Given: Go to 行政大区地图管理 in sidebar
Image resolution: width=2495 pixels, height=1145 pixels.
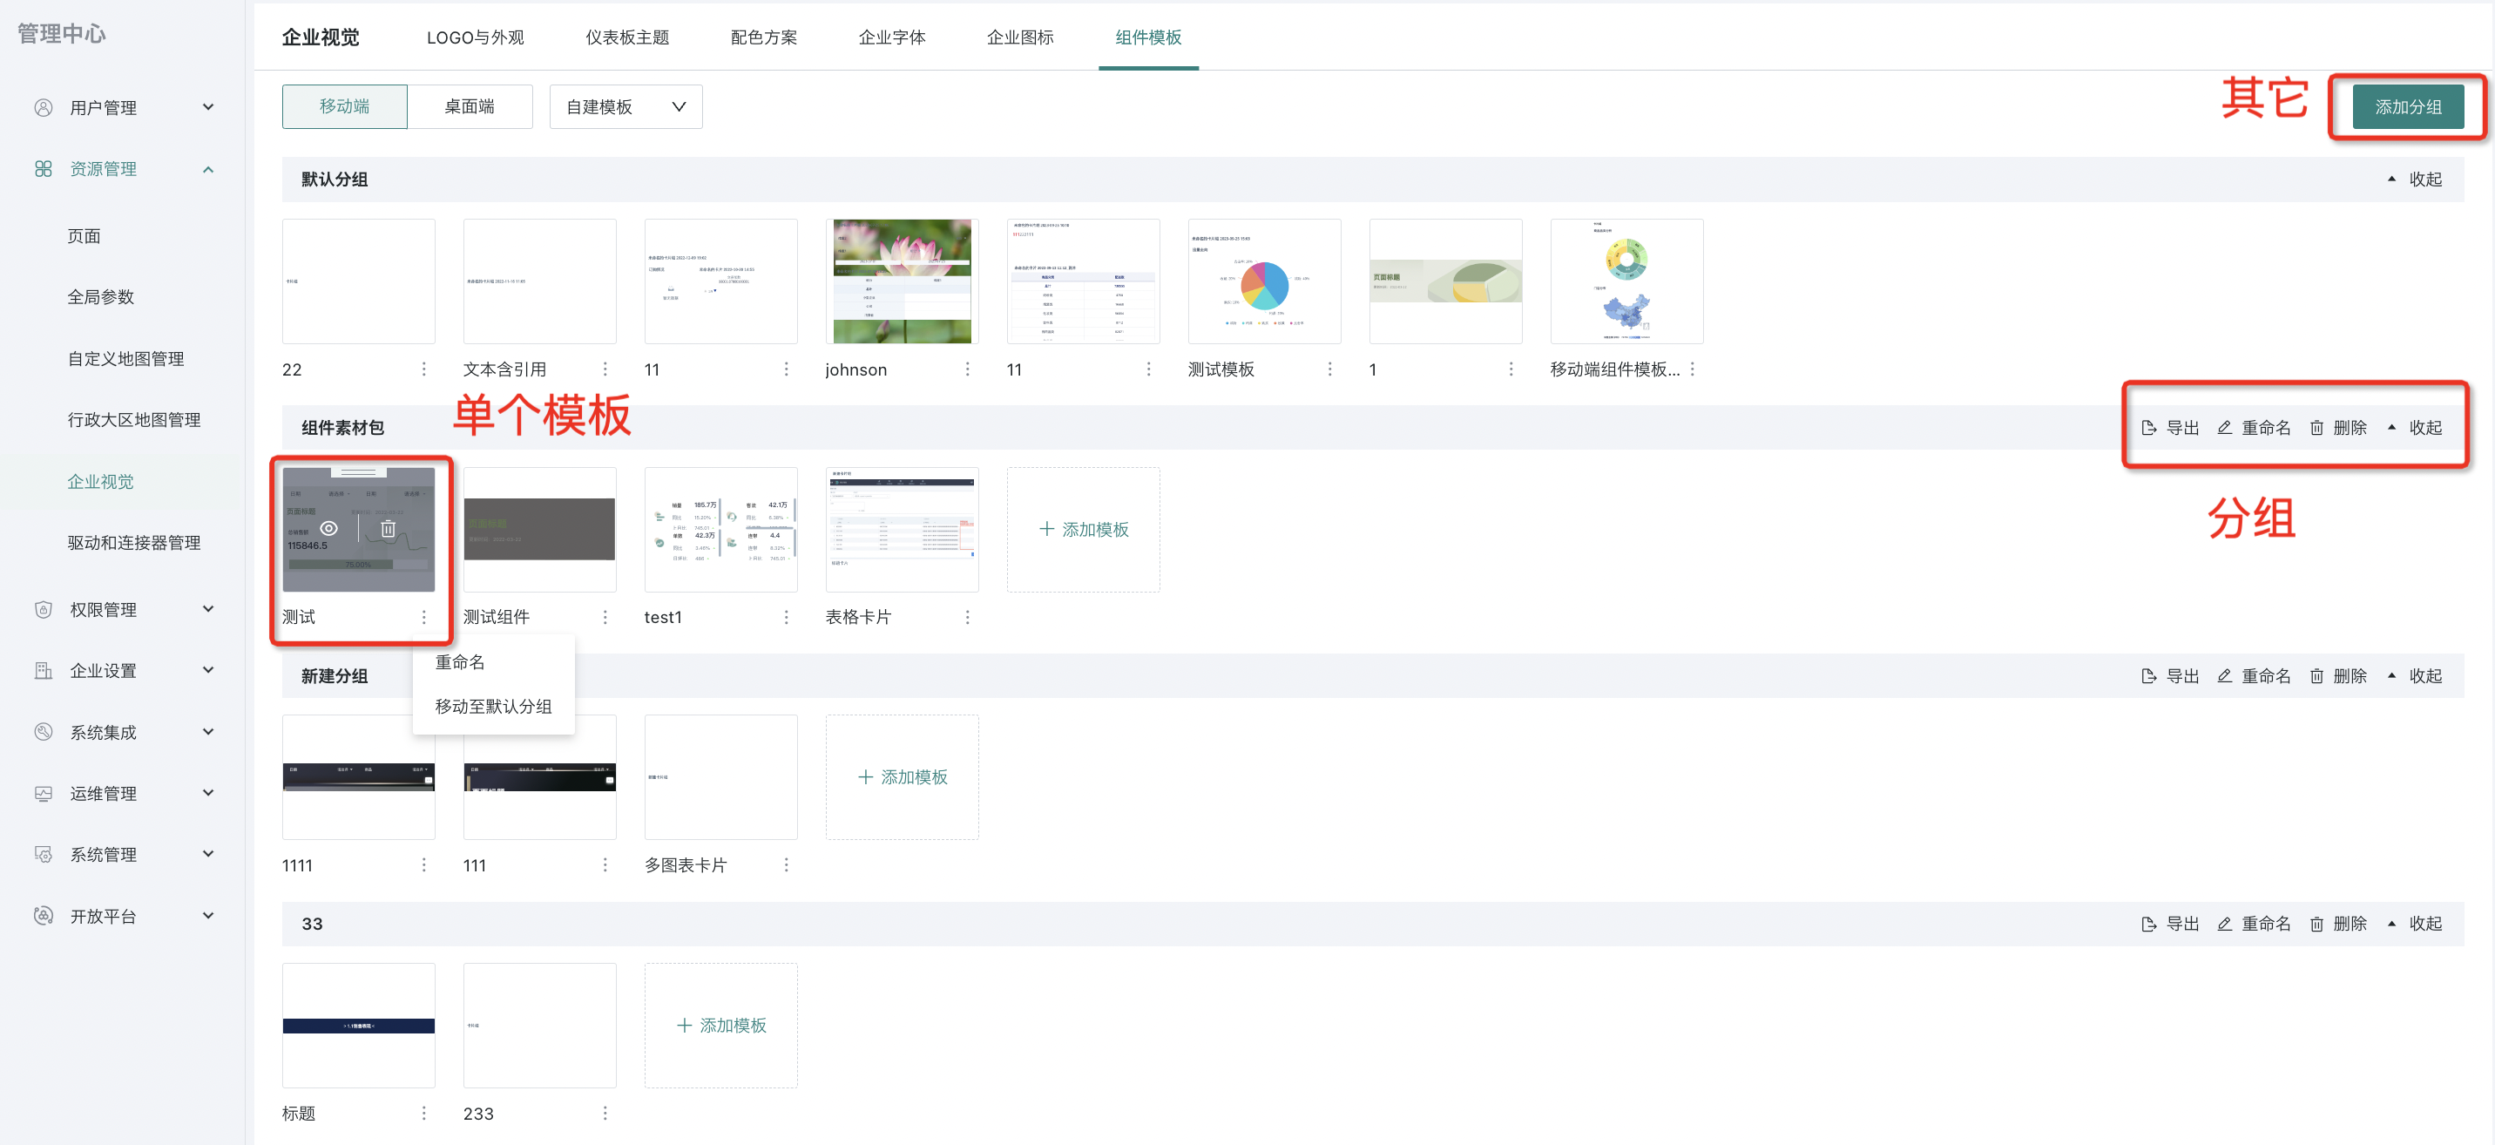Looking at the screenshot, I should click(135, 419).
